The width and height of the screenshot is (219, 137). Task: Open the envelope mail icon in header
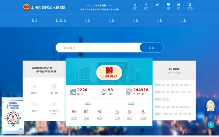coord(179,5)
